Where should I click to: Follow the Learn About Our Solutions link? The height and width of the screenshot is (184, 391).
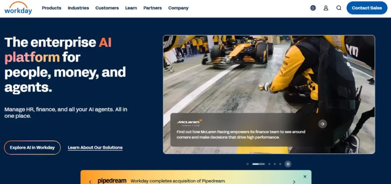coord(95,148)
